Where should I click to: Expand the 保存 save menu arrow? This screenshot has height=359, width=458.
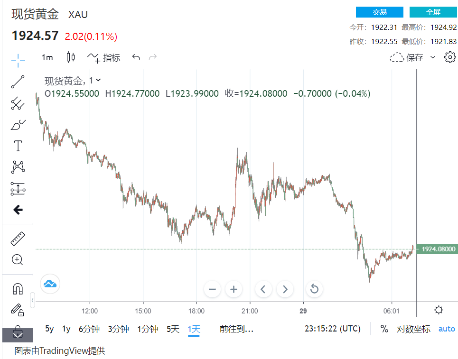432,57
